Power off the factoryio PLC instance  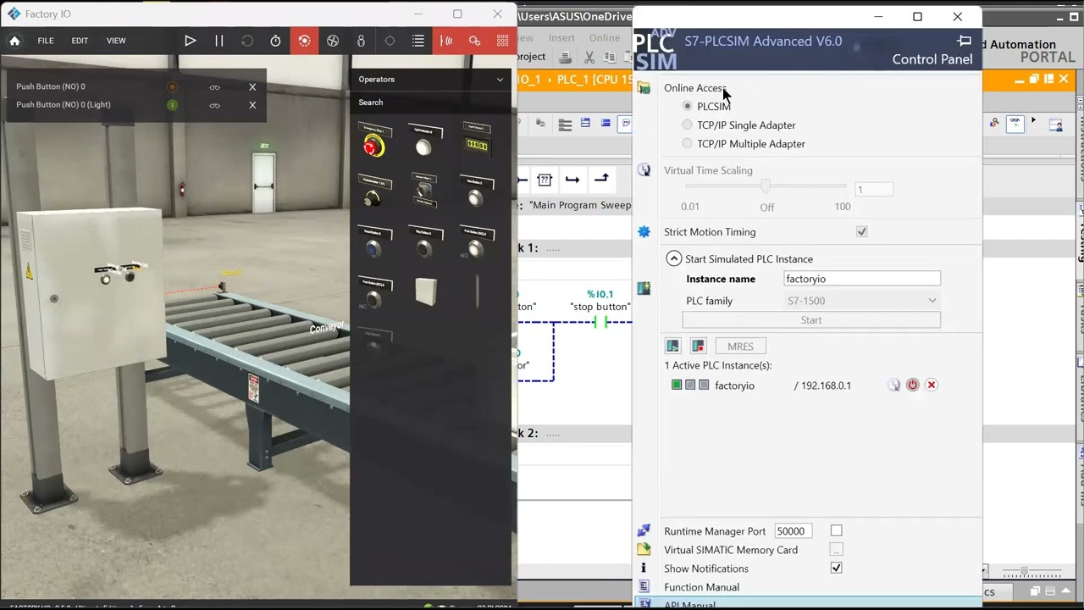pos(912,385)
